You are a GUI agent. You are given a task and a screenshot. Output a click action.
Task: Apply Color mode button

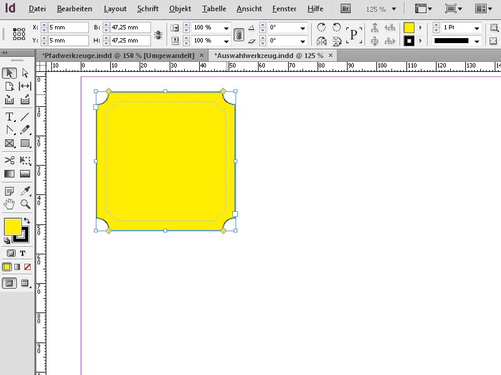click(x=7, y=267)
